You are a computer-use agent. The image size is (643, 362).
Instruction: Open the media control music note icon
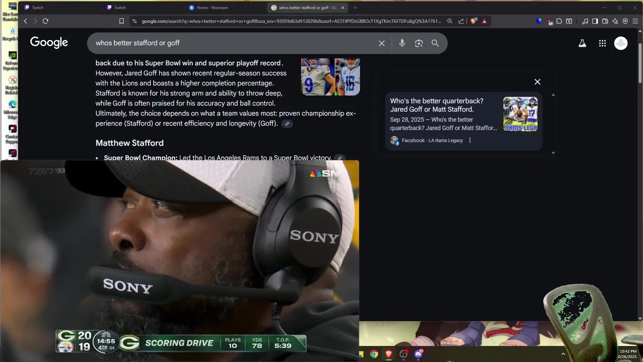pos(585,21)
